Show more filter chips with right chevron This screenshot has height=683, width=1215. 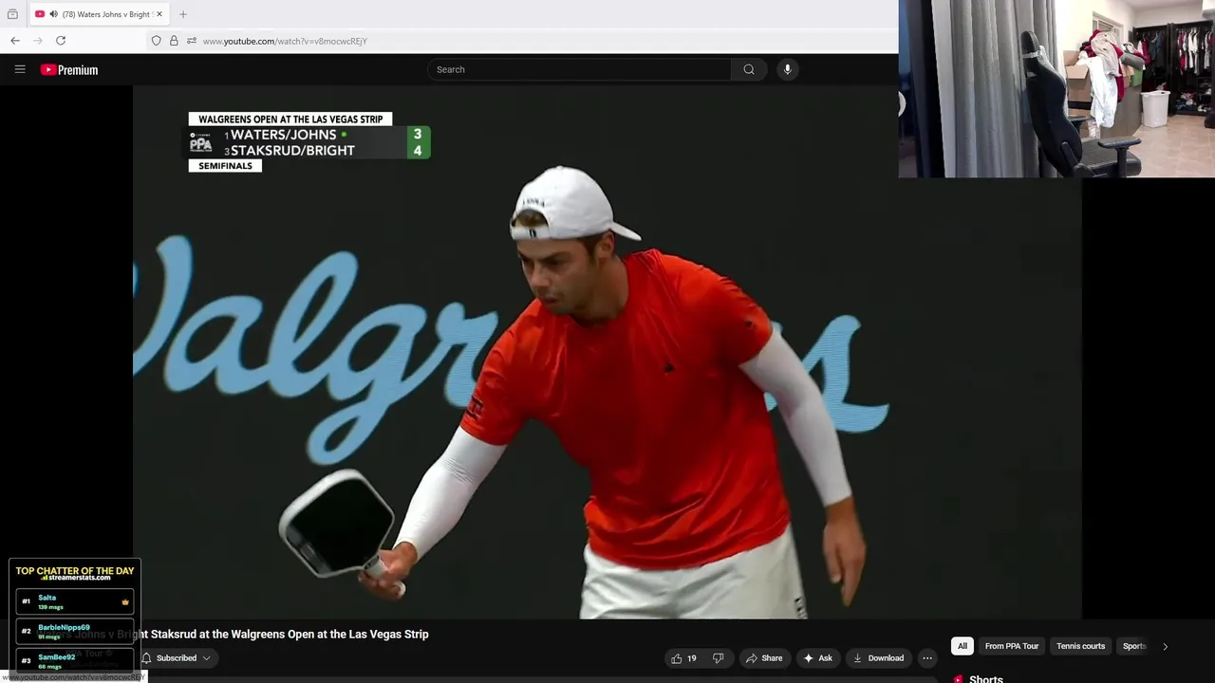coord(1165,646)
